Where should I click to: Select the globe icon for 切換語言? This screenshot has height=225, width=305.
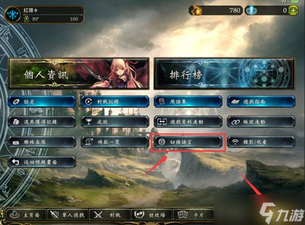pyautogui.click(x=162, y=142)
